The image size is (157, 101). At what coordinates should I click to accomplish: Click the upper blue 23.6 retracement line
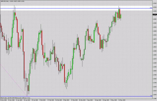pos(76,8)
